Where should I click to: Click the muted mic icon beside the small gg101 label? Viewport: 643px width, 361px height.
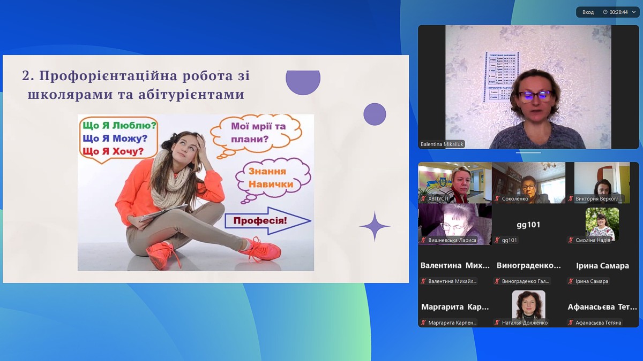point(497,240)
